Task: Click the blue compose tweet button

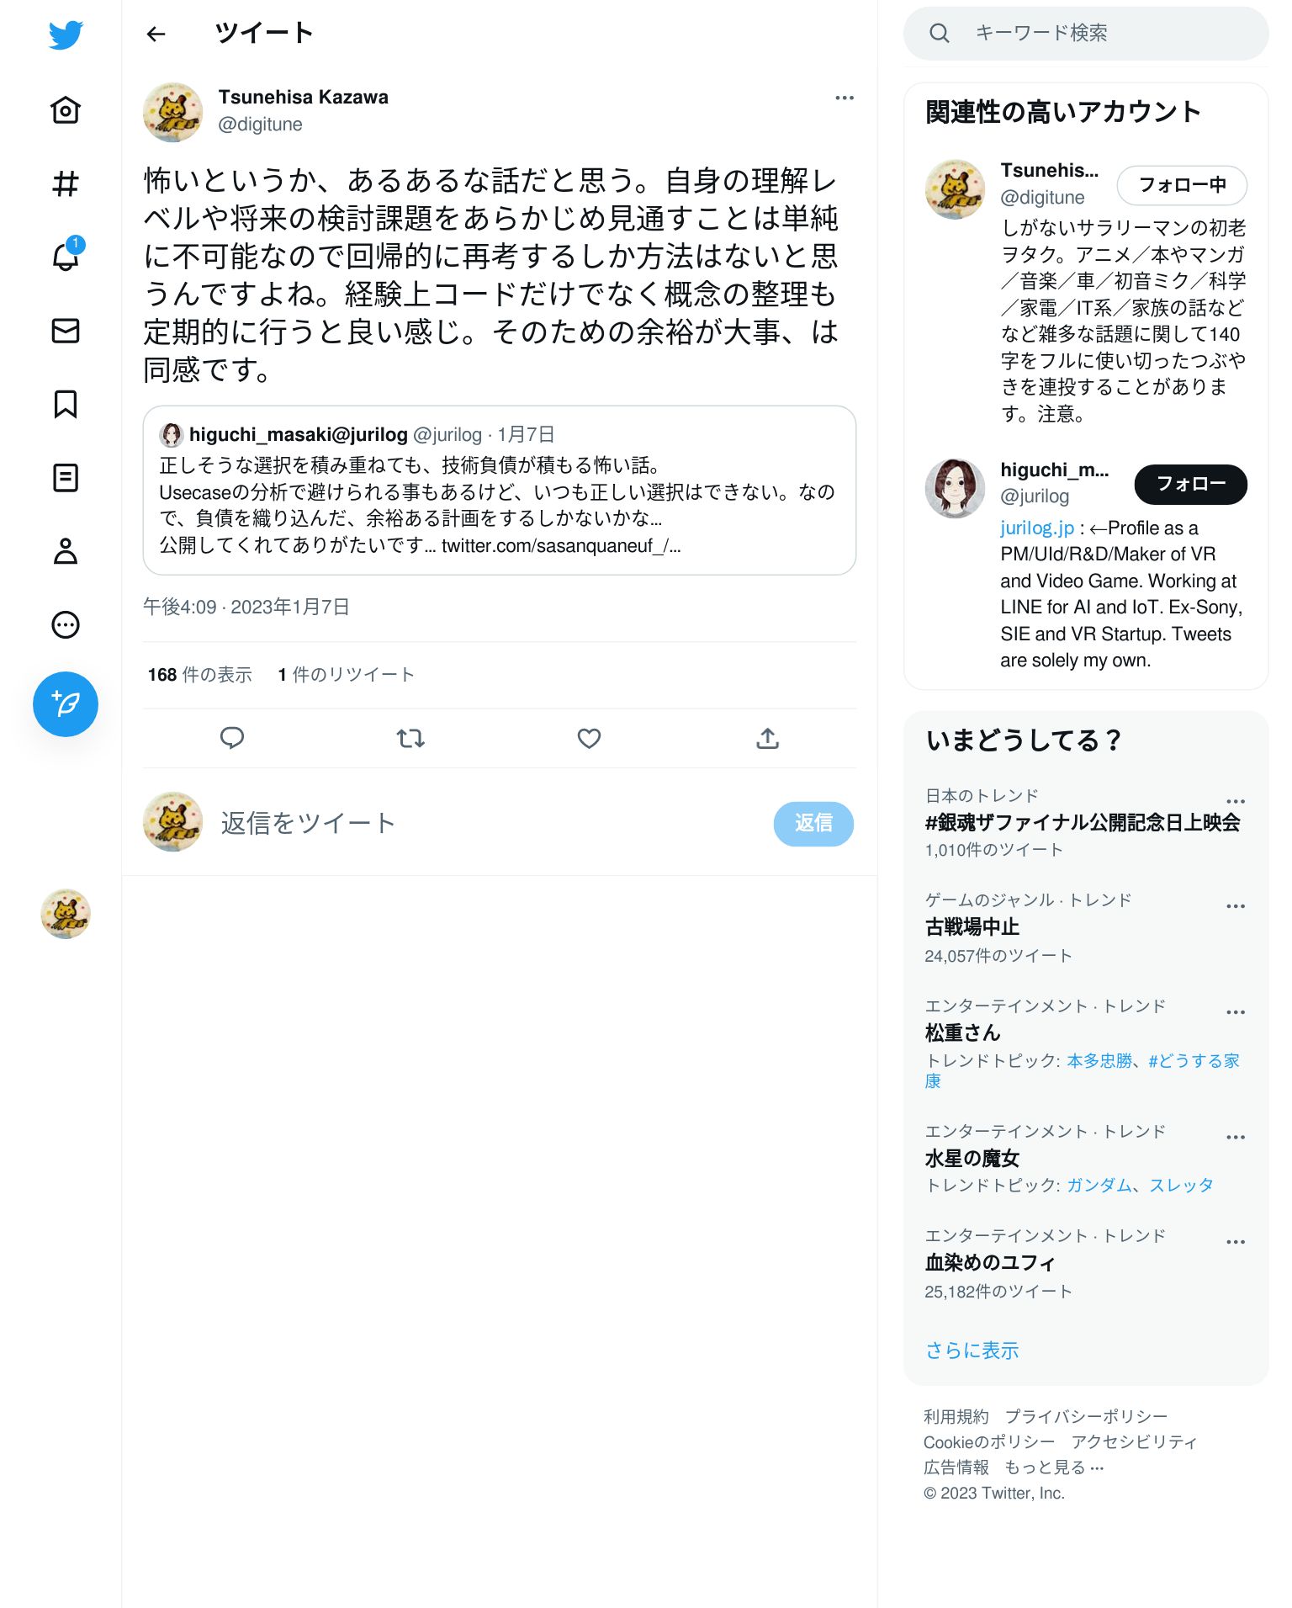Action: click(66, 704)
